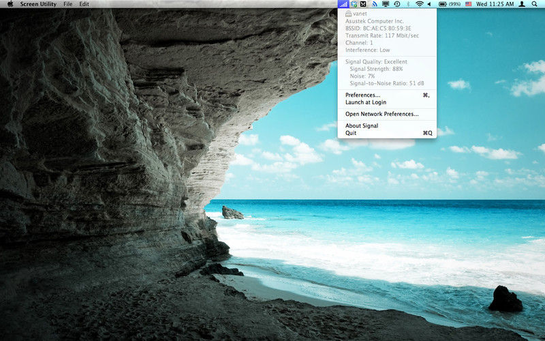Click the user account silhouette icon
545x341 pixels.
[x=521, y=4]
